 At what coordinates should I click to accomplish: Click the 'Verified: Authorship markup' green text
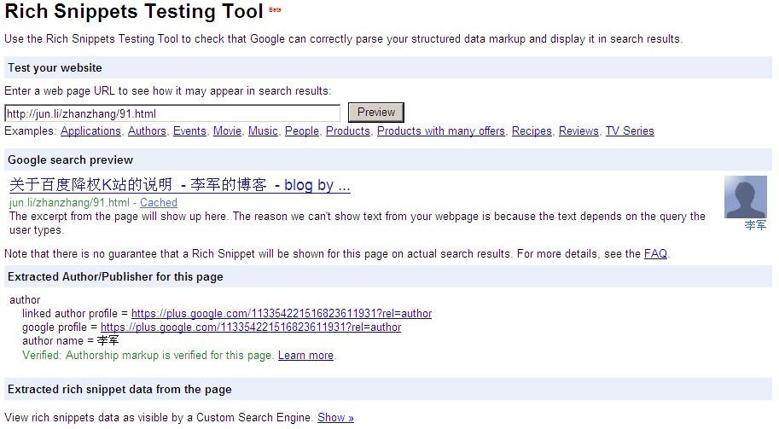coord(148,356)
